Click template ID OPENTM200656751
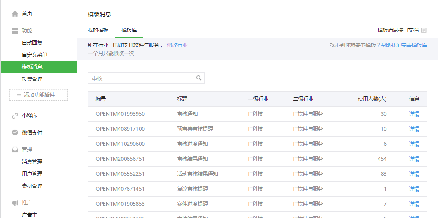 (120, 159)
